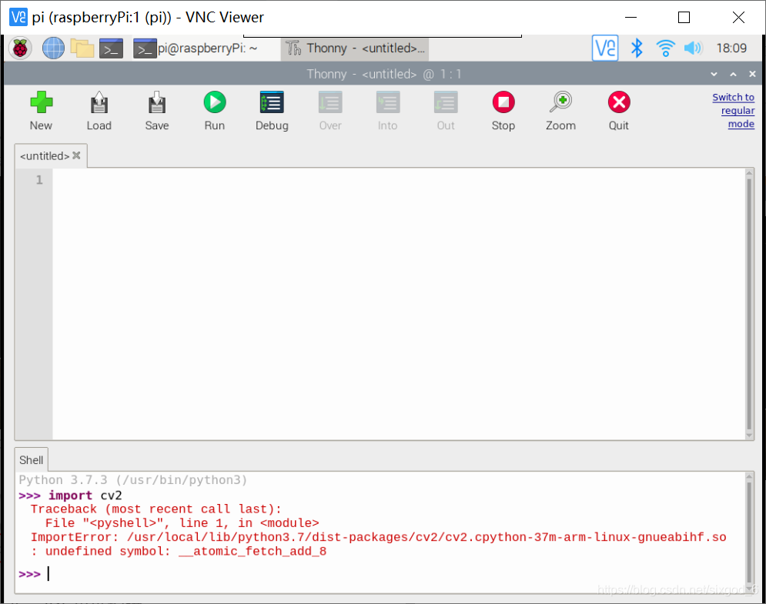
Task: Open Wi-Fi network tray menu
Action: tap(665, 48)
